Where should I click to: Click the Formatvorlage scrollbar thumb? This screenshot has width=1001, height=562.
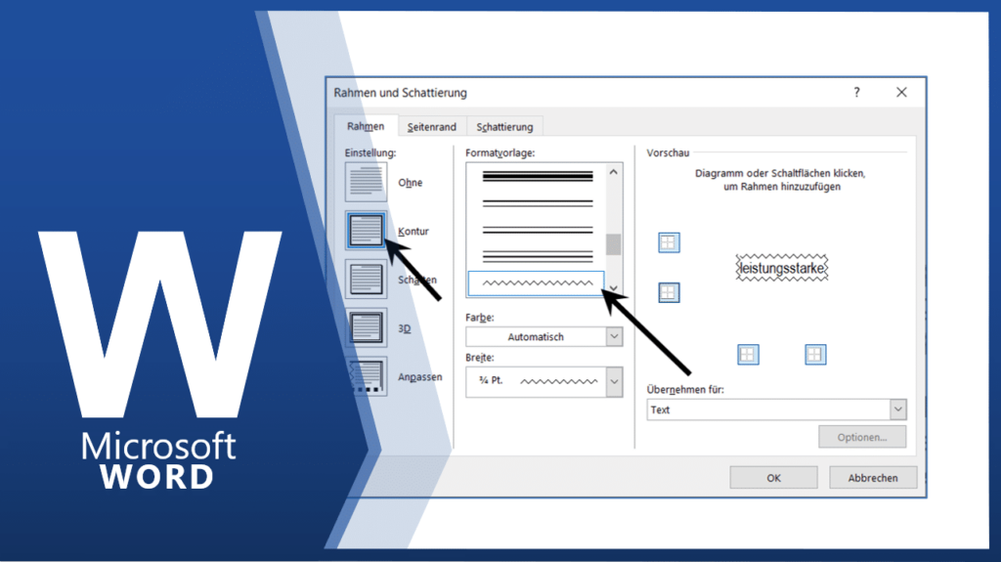614,244
